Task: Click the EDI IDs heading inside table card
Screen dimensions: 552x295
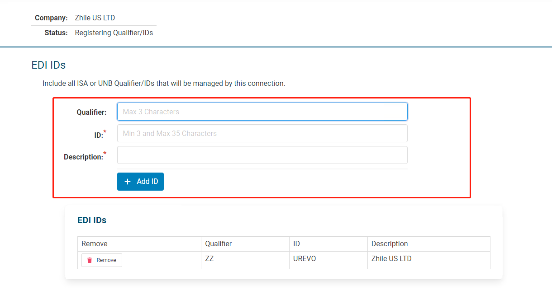Action: [92, 220]
